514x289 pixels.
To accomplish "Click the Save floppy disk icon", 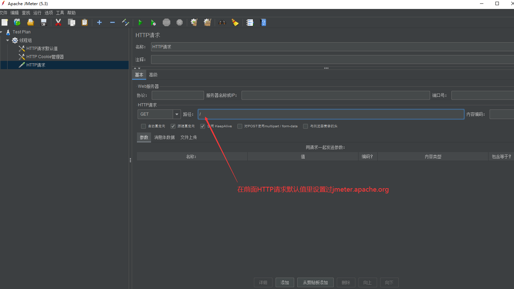I will click(x=44, y=22).
